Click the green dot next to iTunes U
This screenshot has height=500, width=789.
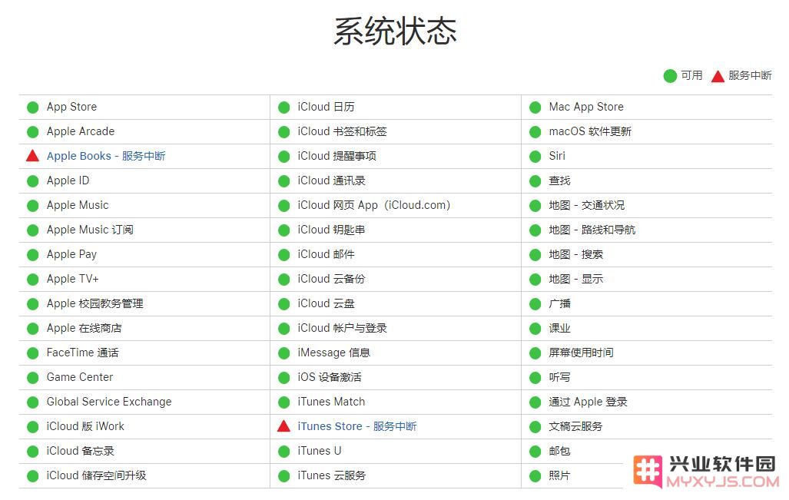283,451
